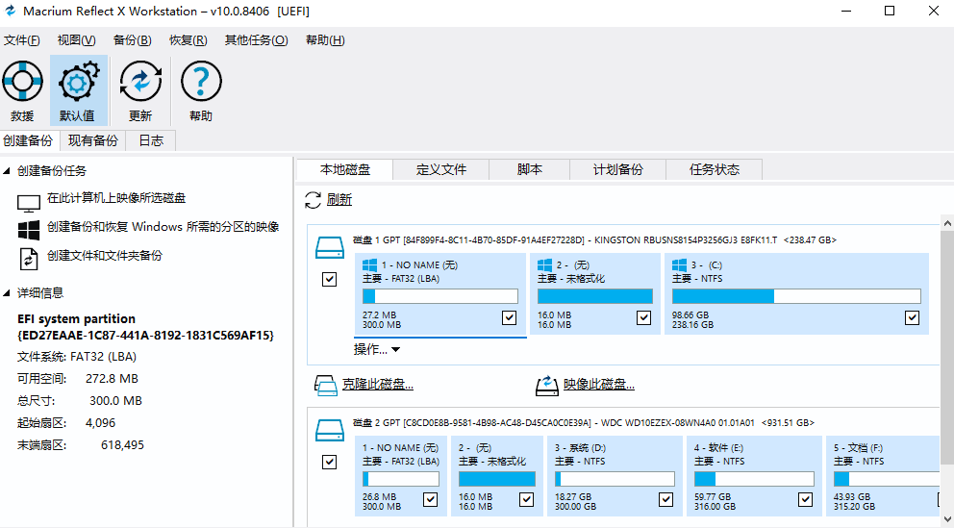Click the disk list scroll up arrow

coord(947,223)
